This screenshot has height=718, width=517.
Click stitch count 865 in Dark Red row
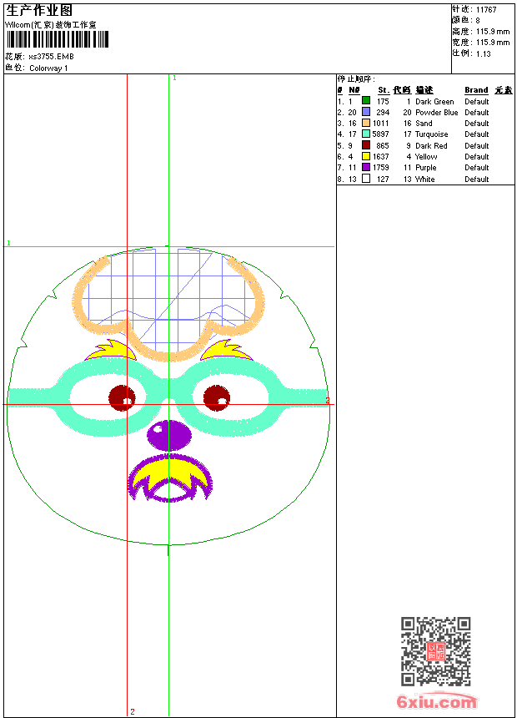[x=383, y=145]
